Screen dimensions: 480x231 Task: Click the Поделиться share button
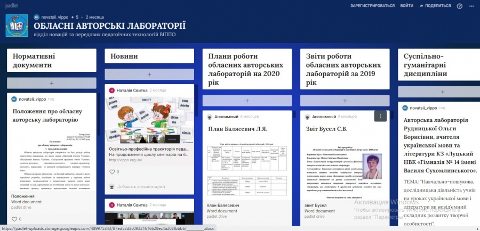[x=435, y=5]
